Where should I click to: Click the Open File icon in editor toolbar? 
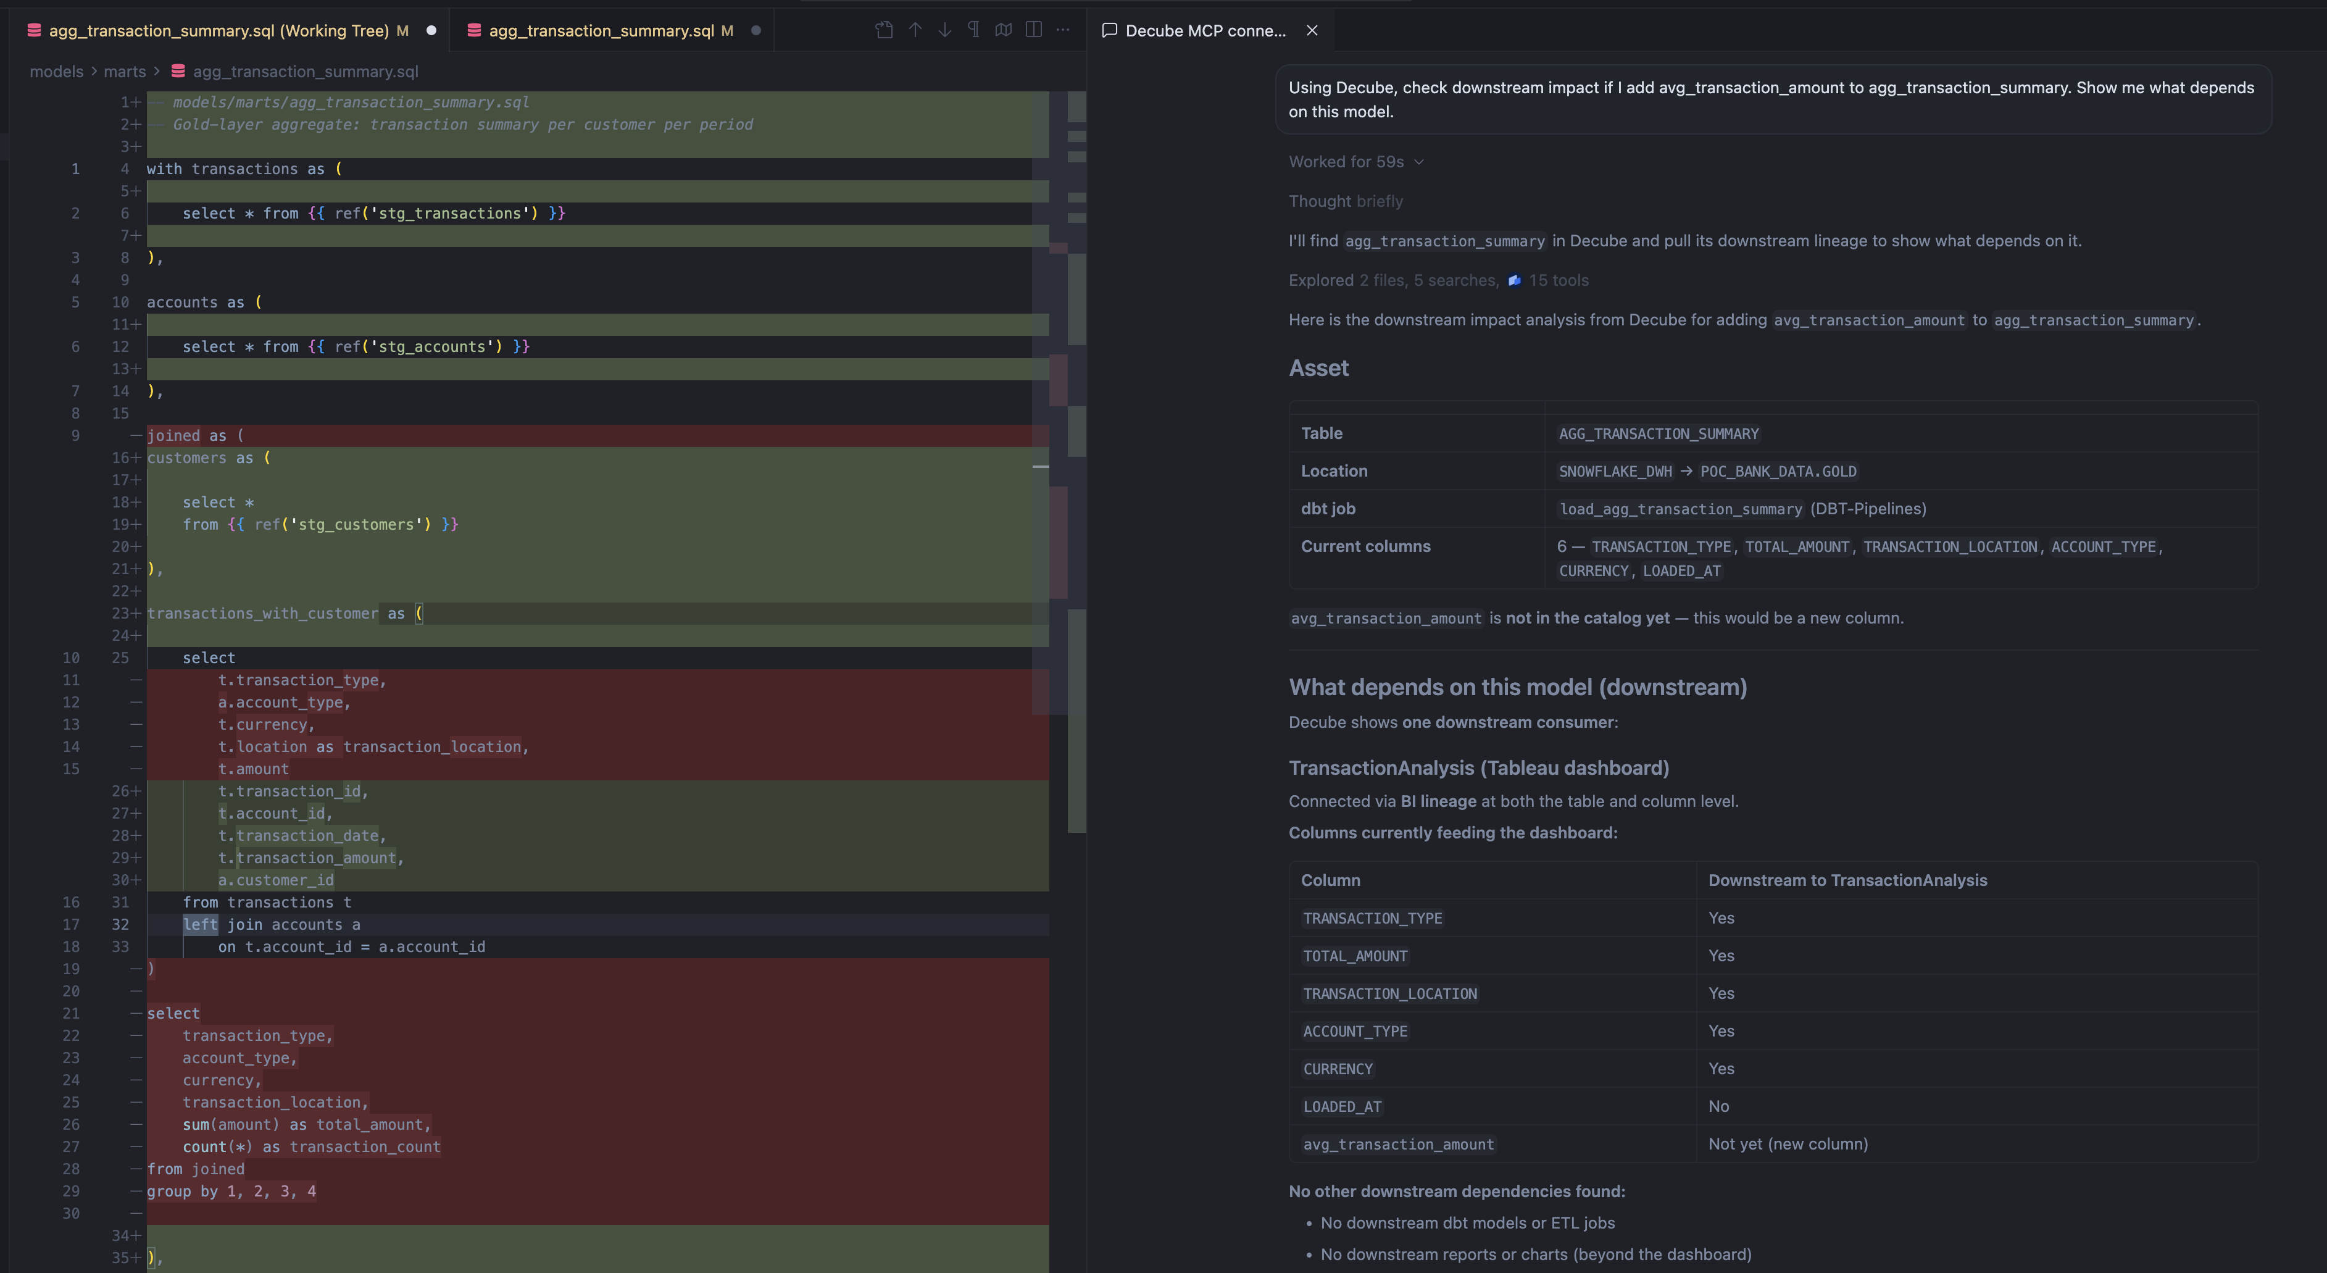click(x=885, y=30)
